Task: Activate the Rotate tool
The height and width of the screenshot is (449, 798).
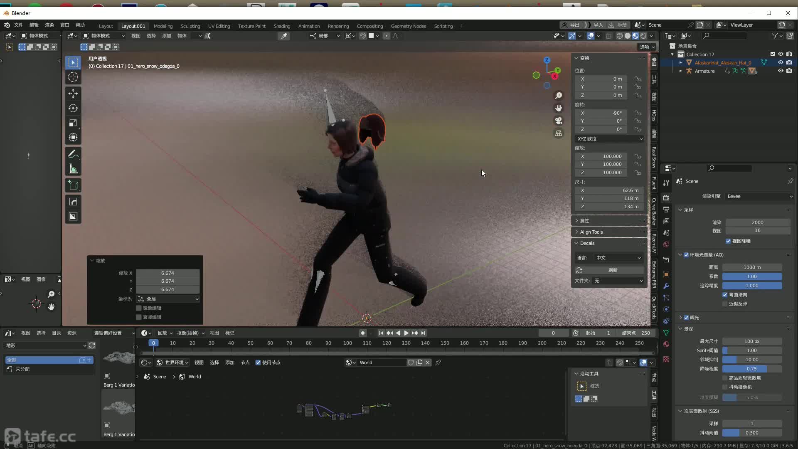Action: pyautogui.click(x=73, y=108)
